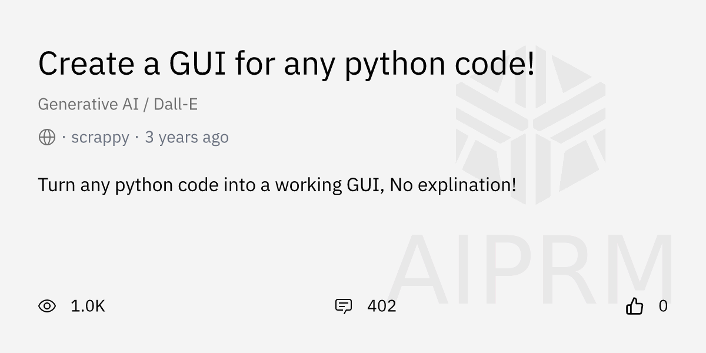Open the 'Dall-E' subcategory

point(175,104)
